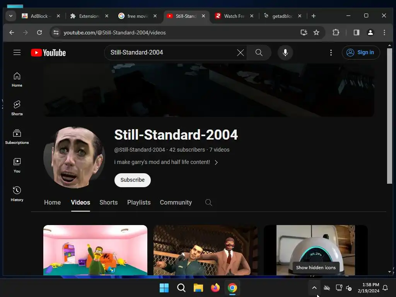
Task: Click the magnifier search button in YouTube
Action: click(259, 53)
